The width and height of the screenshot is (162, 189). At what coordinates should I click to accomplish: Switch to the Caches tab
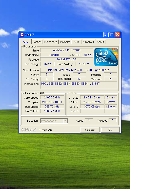click(37, 42)
